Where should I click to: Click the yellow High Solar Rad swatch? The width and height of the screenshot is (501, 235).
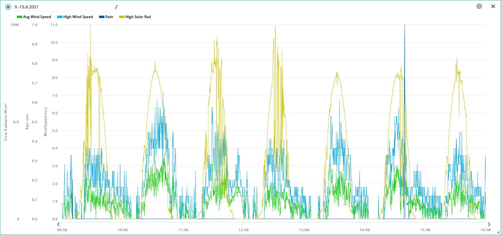click(x=122, y=17)
